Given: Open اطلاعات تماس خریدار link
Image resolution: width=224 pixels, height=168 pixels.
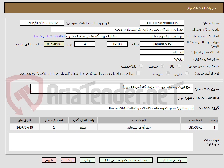Looking at the screenshot, I should pos(49,36).
